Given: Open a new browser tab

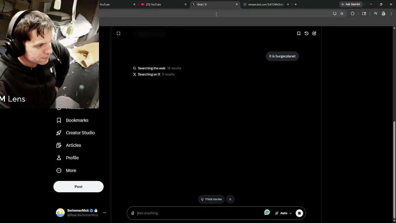Looking at the screenshot, I should [296, 4].
